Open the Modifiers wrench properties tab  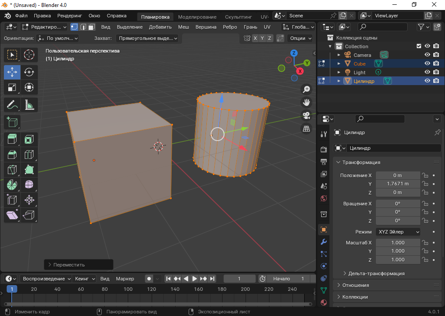(323, 241)
